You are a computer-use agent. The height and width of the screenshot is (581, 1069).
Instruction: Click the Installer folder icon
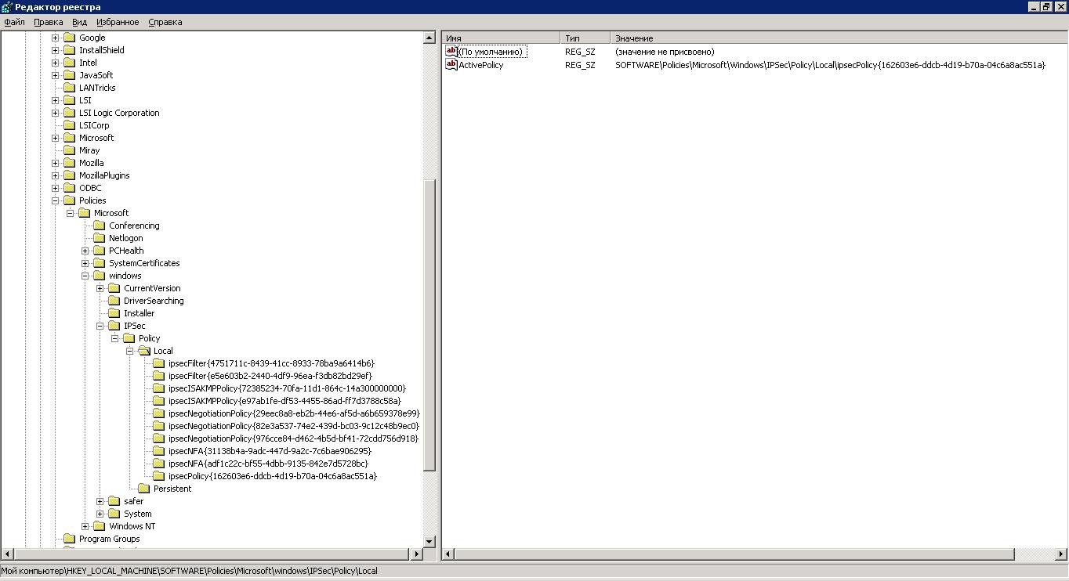click(114, 313)
